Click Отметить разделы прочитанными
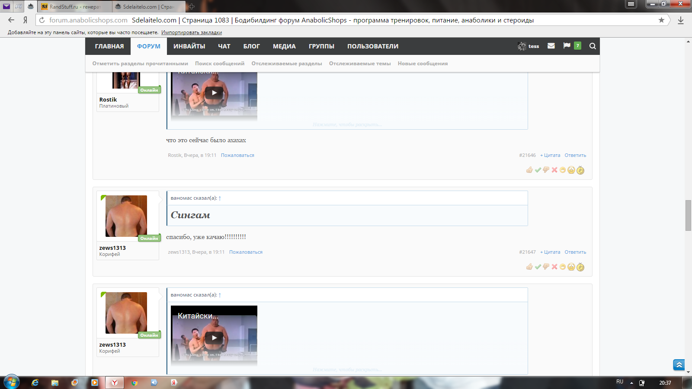This screenshot has height=389, width=692. (x=140, y=64)
